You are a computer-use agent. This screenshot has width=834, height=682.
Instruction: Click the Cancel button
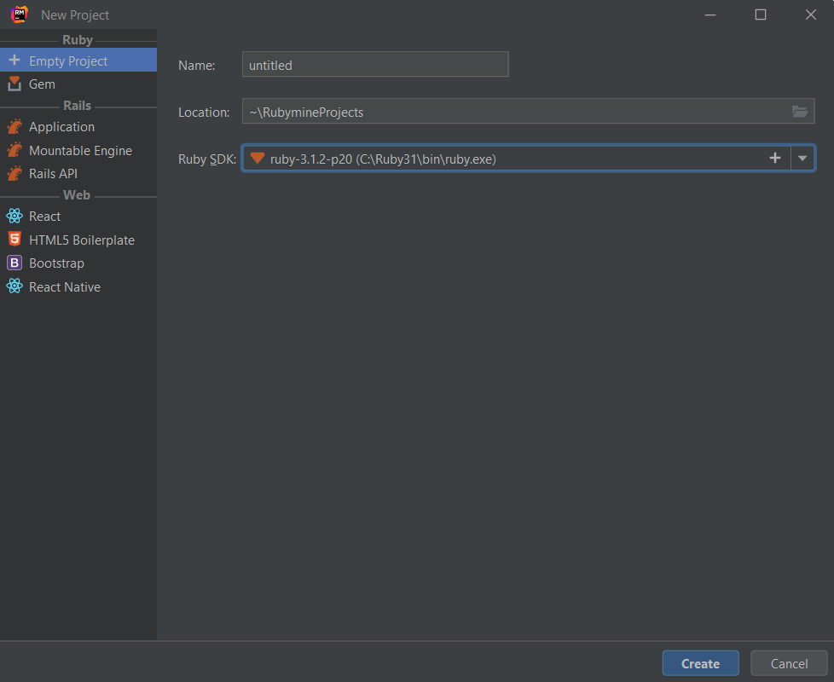(789, 663)
